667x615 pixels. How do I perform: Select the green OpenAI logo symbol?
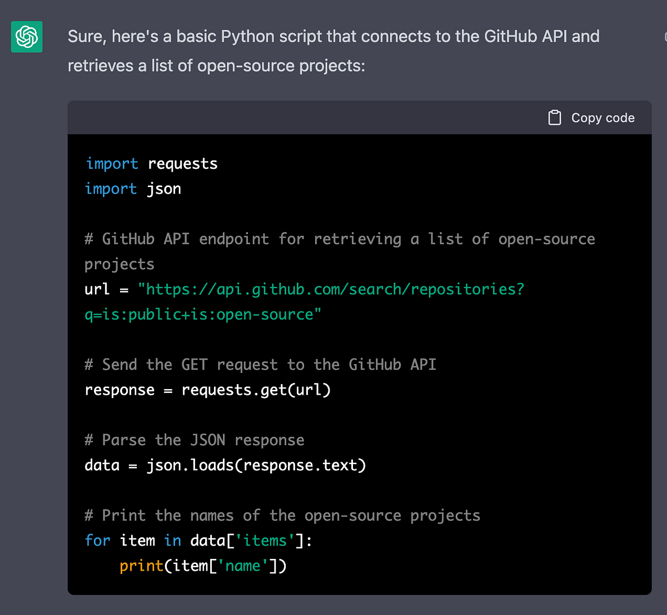point(26,37)
